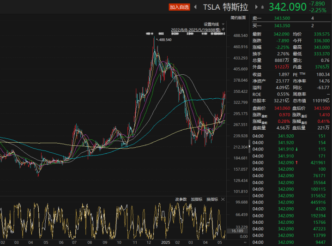Click 盘后量 value 221万
The image size is (332, 246).
pyautogui.click(x=323, y=128)
